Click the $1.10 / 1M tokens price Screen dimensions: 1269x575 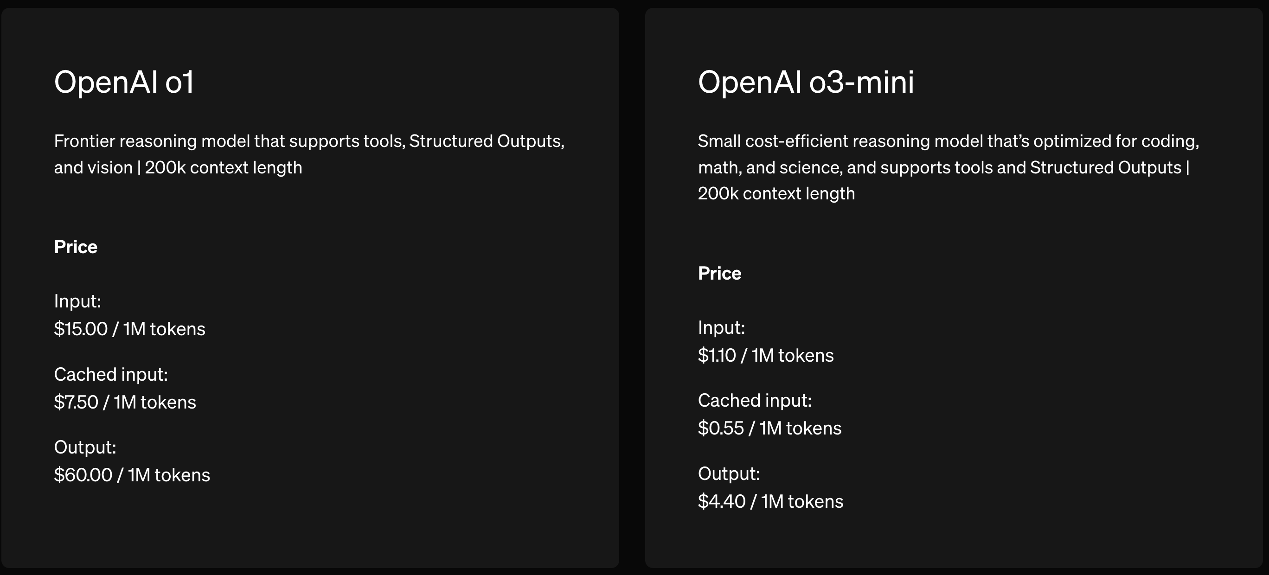pos(766,355)
